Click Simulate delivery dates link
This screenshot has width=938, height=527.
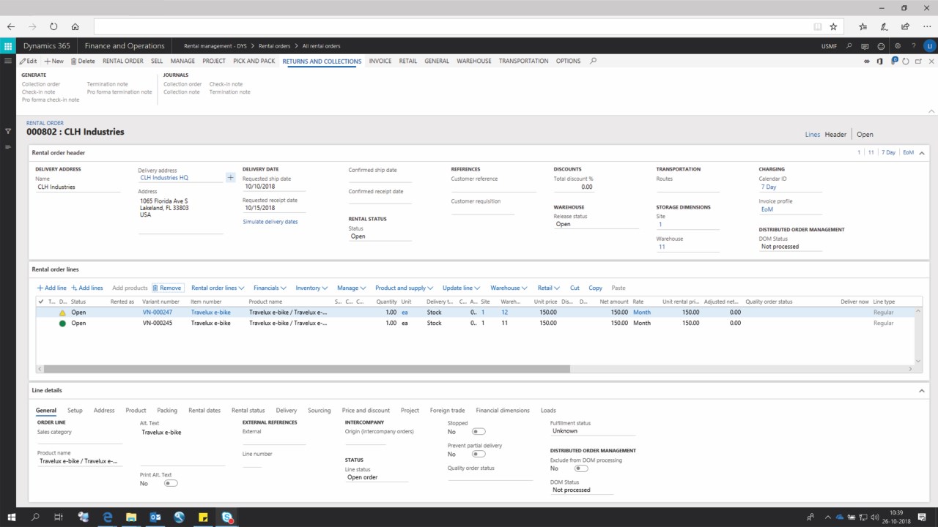270,221
